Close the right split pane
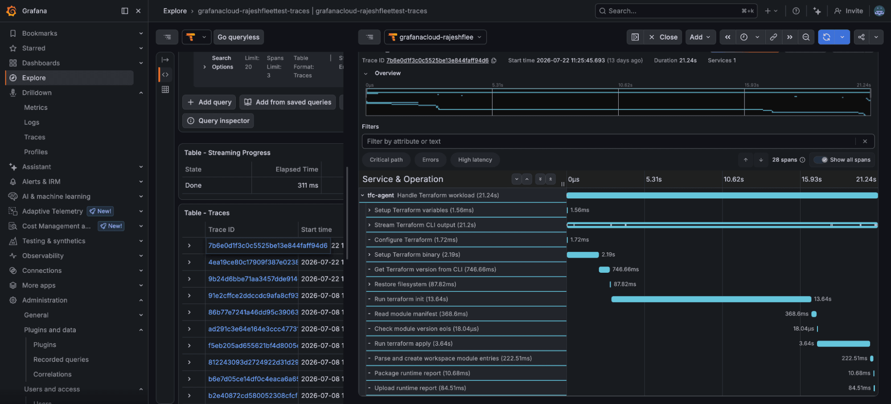The width and height of the screenshot is (891, 404). pos(663,37)
